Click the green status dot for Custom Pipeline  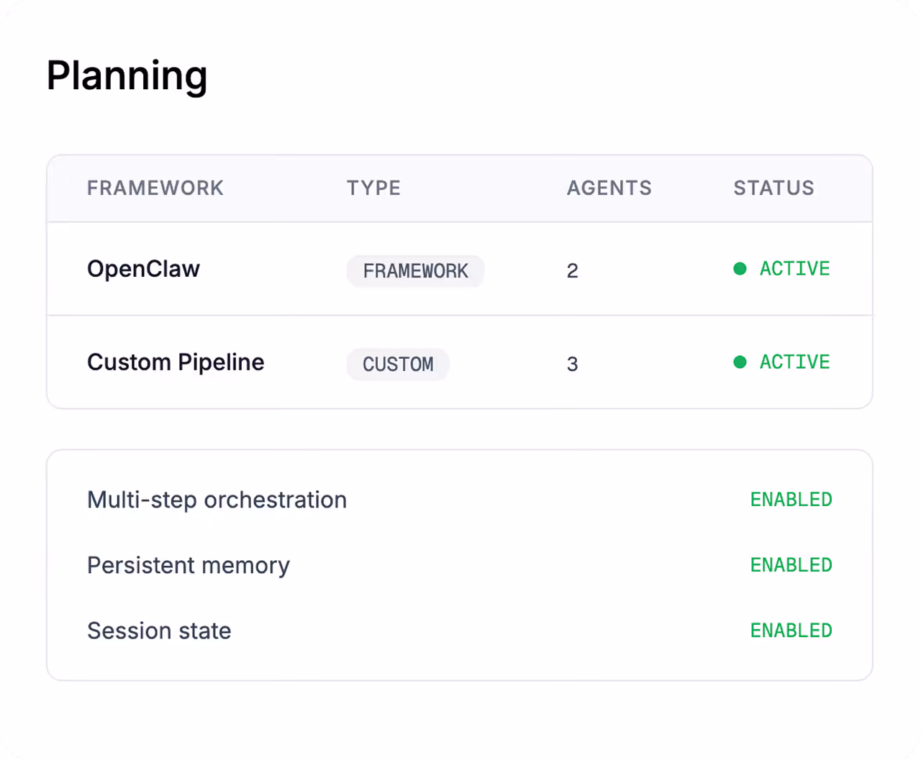(x=740, y=362)
